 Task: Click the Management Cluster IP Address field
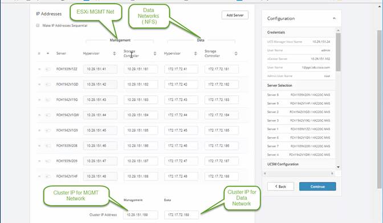(x=140, y=214)
